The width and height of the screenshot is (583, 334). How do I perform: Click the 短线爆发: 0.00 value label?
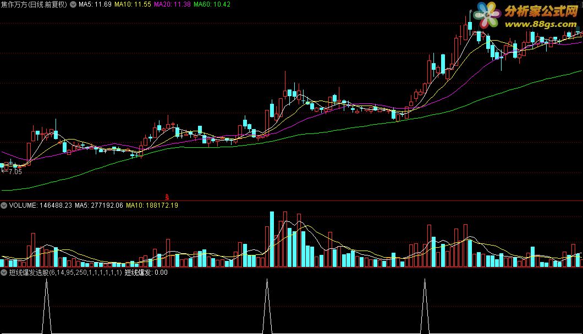pos(146,272)
